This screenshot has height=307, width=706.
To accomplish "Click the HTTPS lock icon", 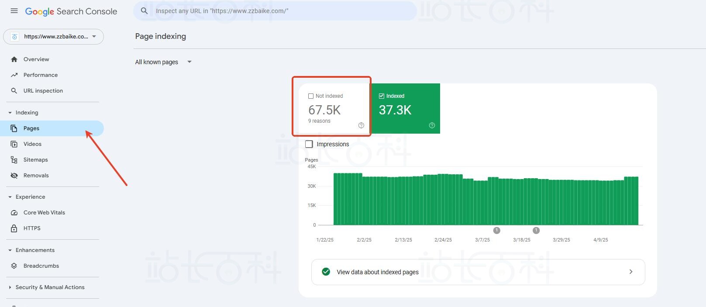I will tap(14, 228).
